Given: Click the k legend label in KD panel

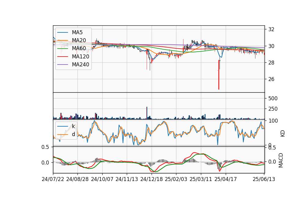Looking at the screenshot, I should pyautogui.click(x=73, y=126).
